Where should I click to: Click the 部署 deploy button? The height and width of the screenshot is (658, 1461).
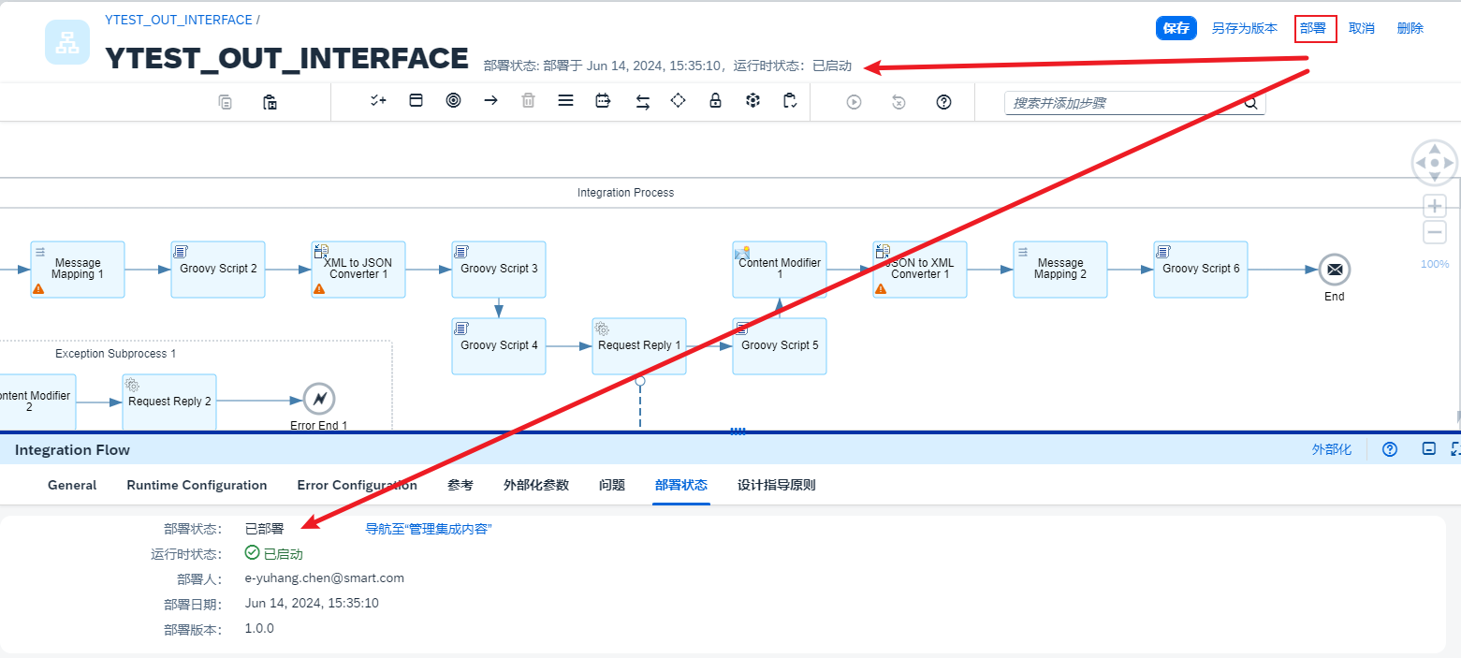pyautogui.click(x=1314, y=28)
